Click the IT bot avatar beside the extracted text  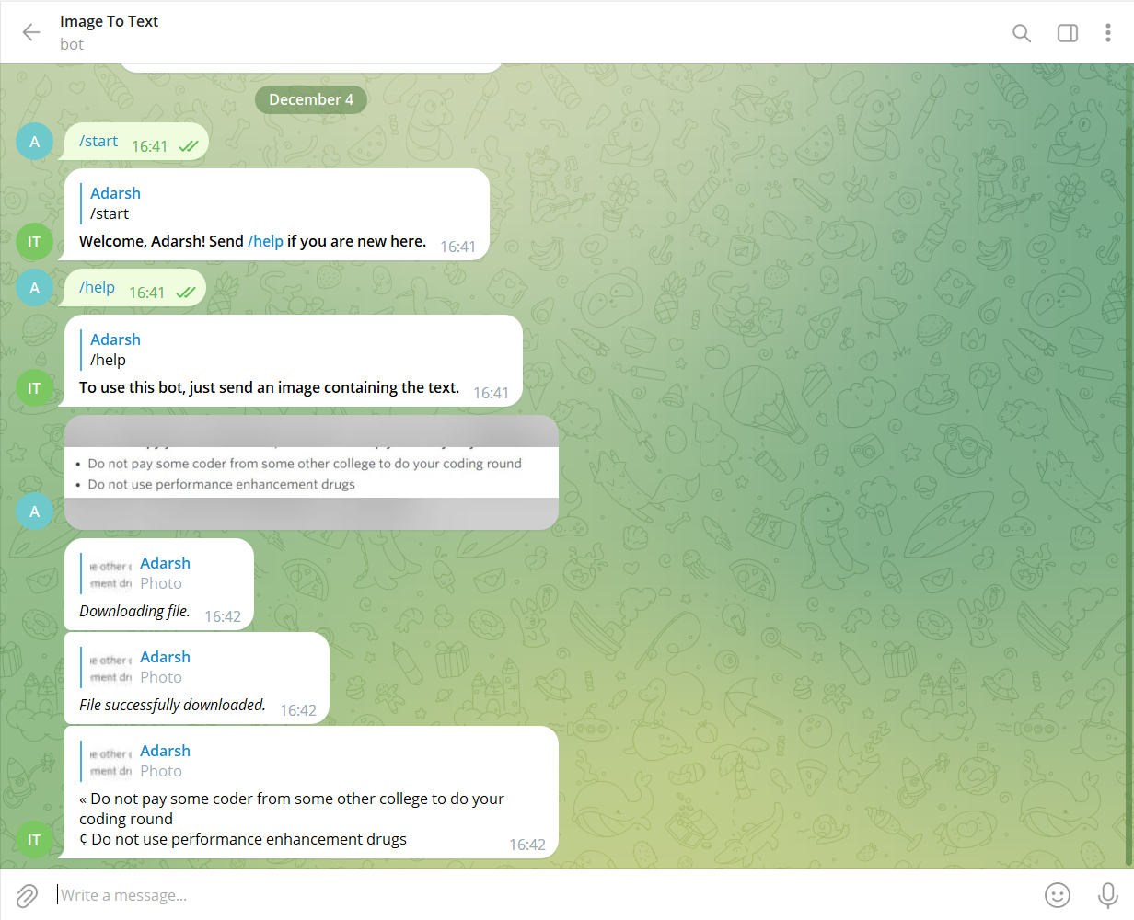click(x=35, y=840)
